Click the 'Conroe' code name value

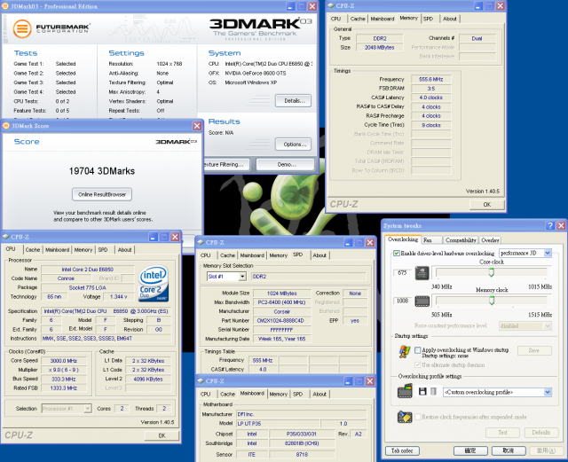[x=66, y=278]
